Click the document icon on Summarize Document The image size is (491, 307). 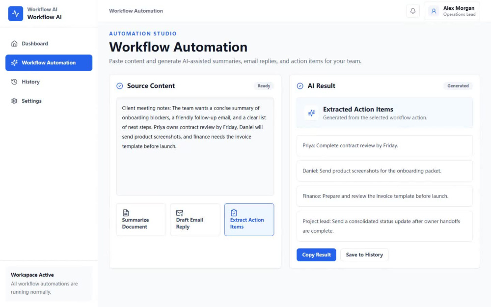[x=126, y=213]
